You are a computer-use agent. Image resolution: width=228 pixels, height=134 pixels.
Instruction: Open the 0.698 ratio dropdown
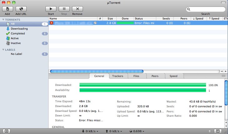coord(137,131)
